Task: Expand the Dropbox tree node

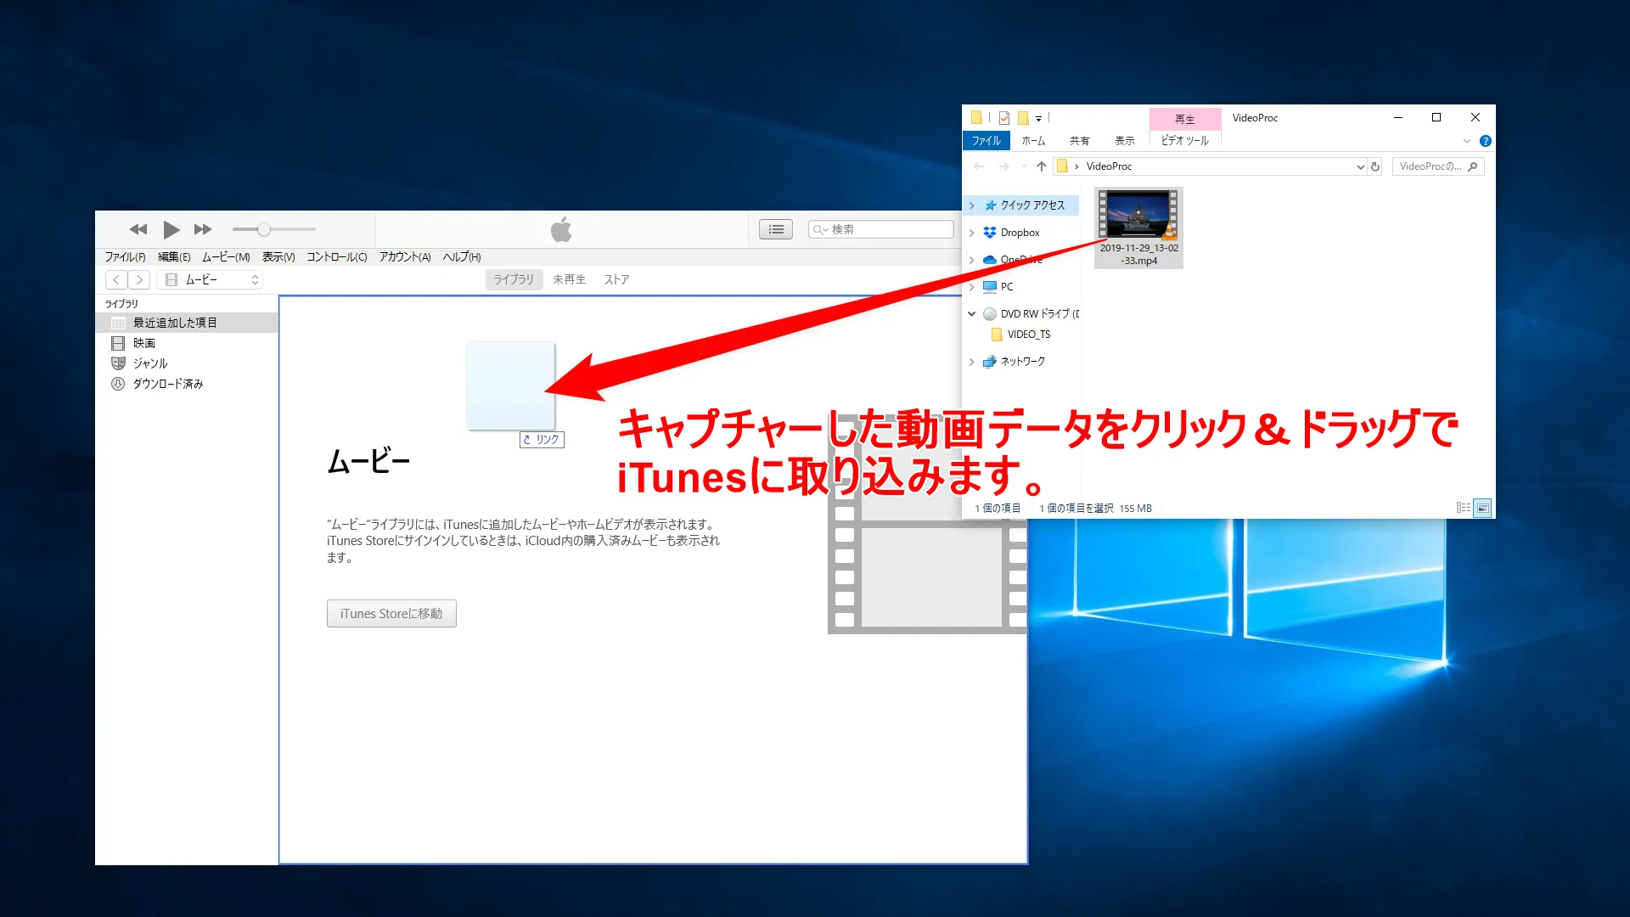Action: [972, 233]
